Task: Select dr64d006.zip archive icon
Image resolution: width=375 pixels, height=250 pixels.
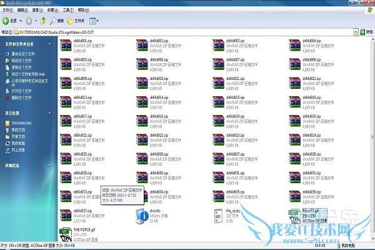Action: [142, 64]
